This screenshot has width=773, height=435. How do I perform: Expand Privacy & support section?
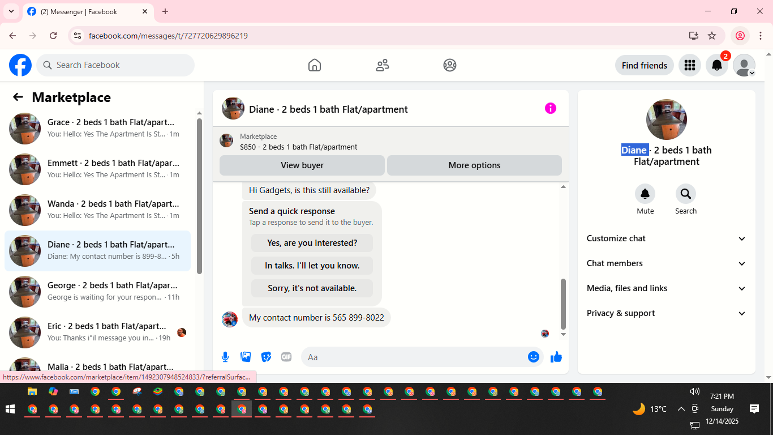(x=667, y=313)
